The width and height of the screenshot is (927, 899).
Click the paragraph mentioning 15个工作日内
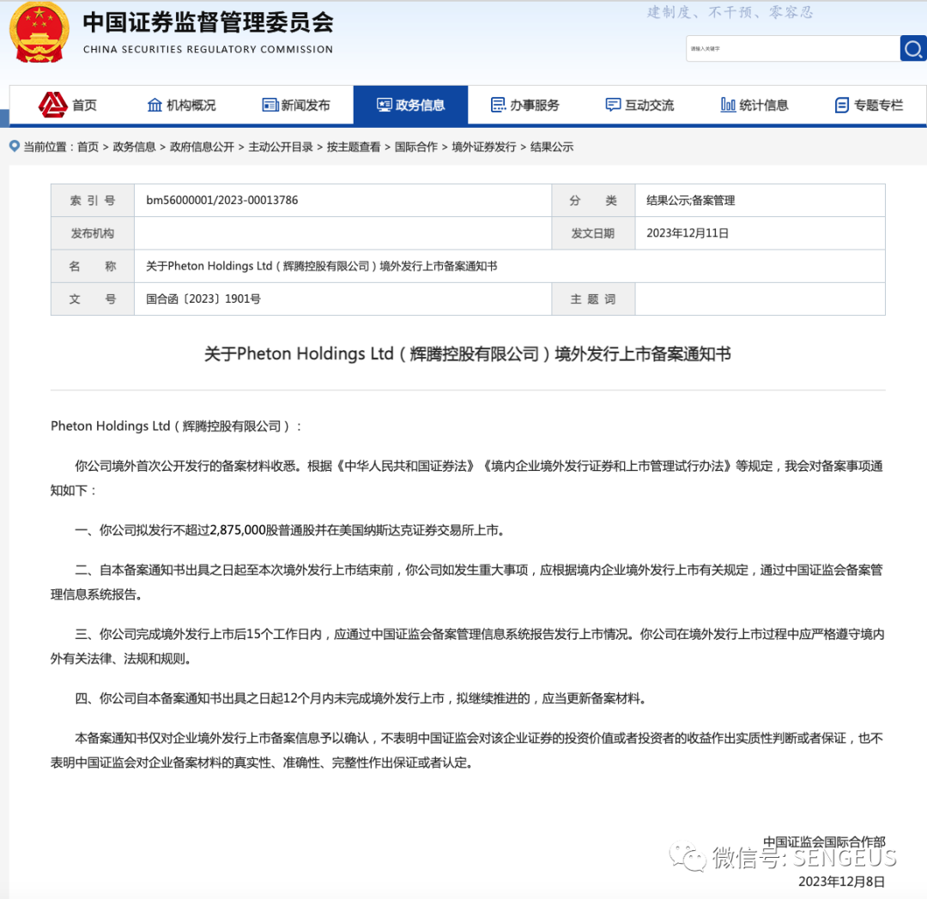pos(468,646)
